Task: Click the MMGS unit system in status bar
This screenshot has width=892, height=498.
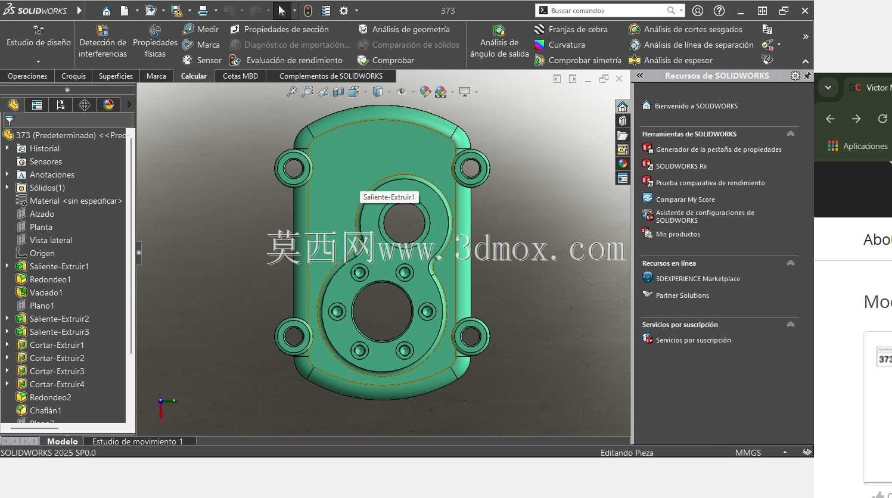Action: coord(748,453)
